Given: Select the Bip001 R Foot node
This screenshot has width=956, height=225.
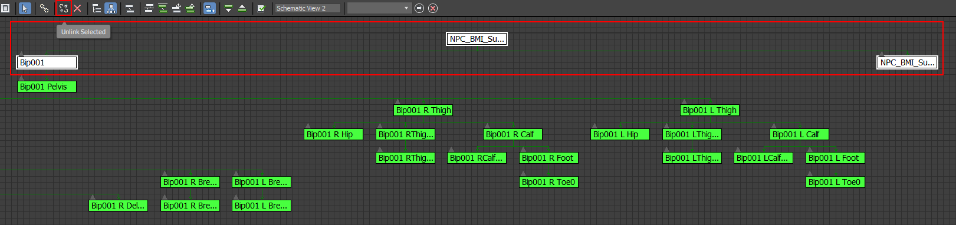Looking at the screenshot, I should pos(548,158).
